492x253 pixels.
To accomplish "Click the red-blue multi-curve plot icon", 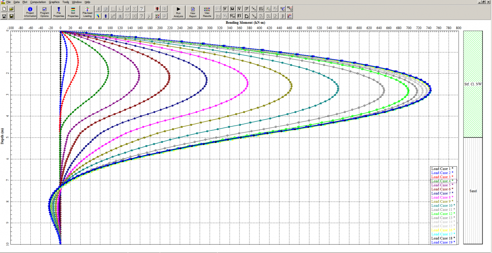I will [289, 16].
